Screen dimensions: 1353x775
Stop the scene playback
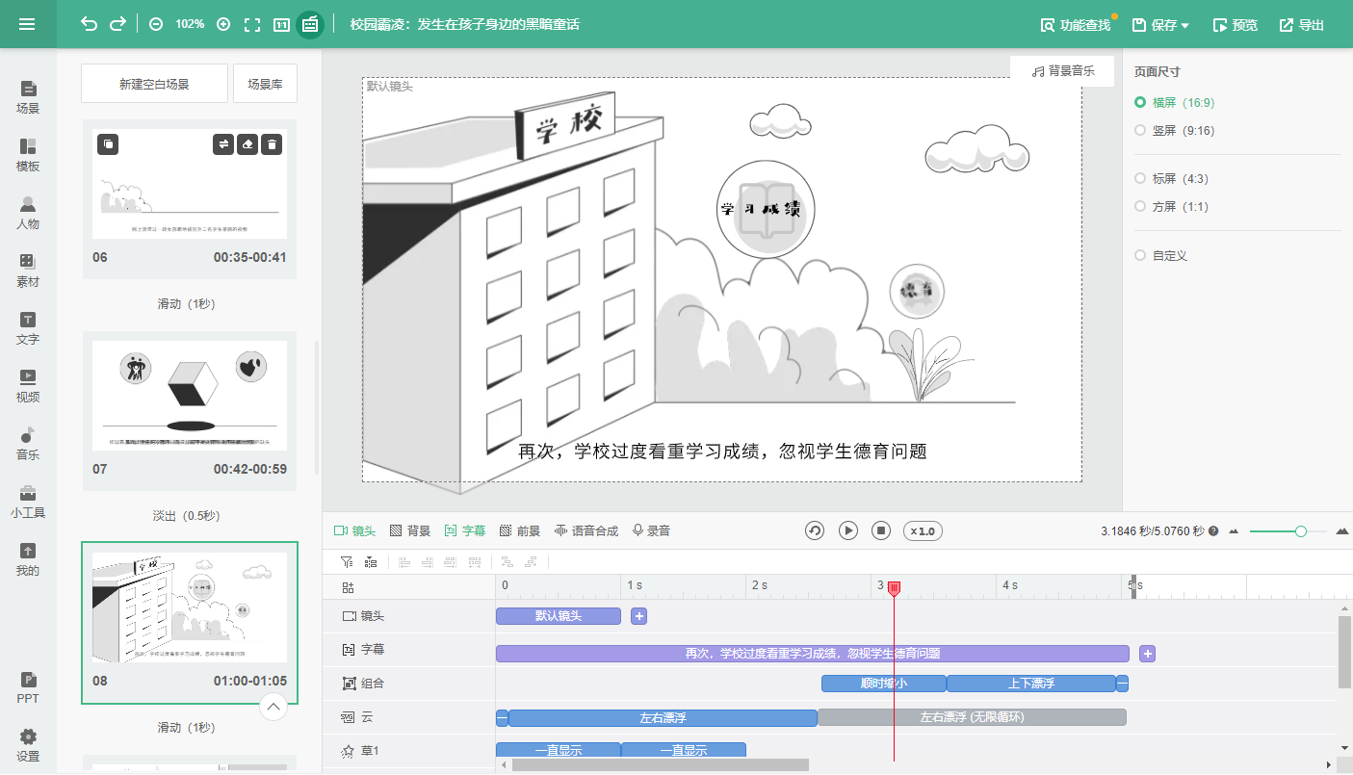point(880,530)
